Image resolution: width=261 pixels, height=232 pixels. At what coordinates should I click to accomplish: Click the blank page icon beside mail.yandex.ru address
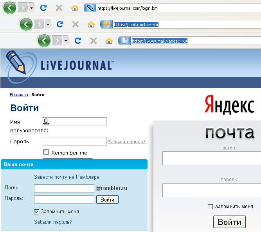(125, 41)
